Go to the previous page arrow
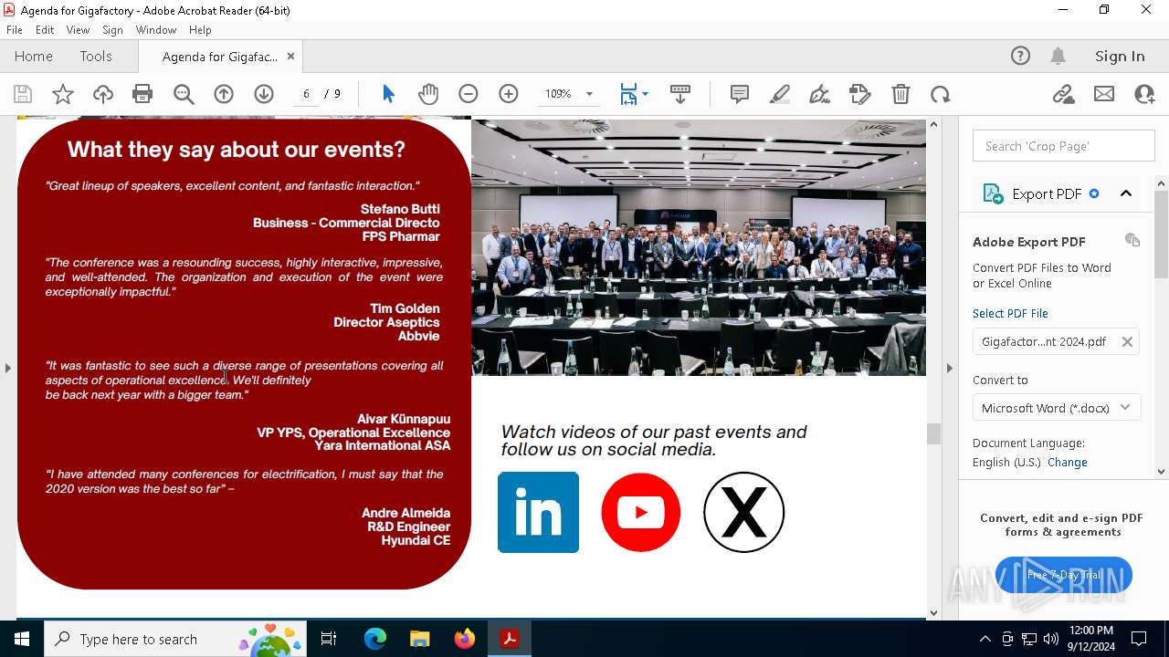Viewport: 1169px width, 657px height. pyautogui.click(x=224, y=94)
